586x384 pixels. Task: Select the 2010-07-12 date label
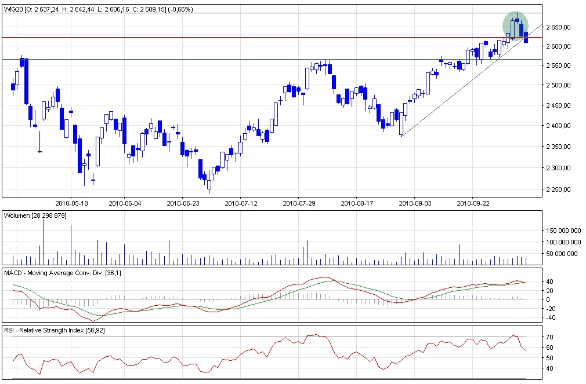point(240,203)
